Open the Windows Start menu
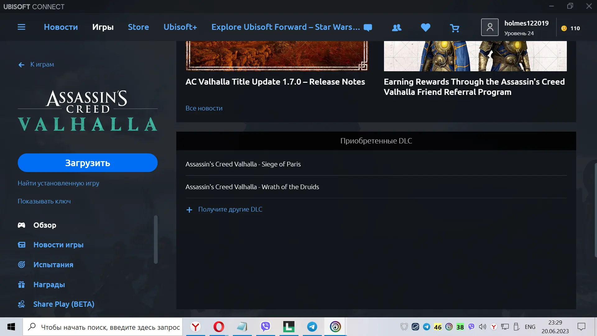 pyautogui.click(x=11, y=327)
